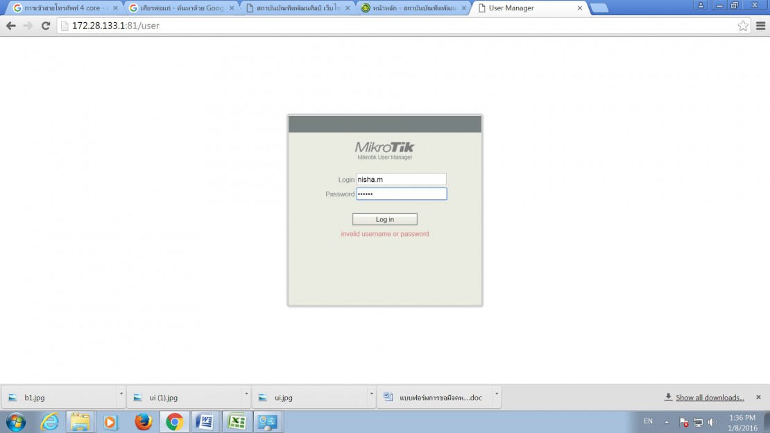The image size is (770, 433).
Task: Open the Action Center flag icon
Action: tap(683, 422)
